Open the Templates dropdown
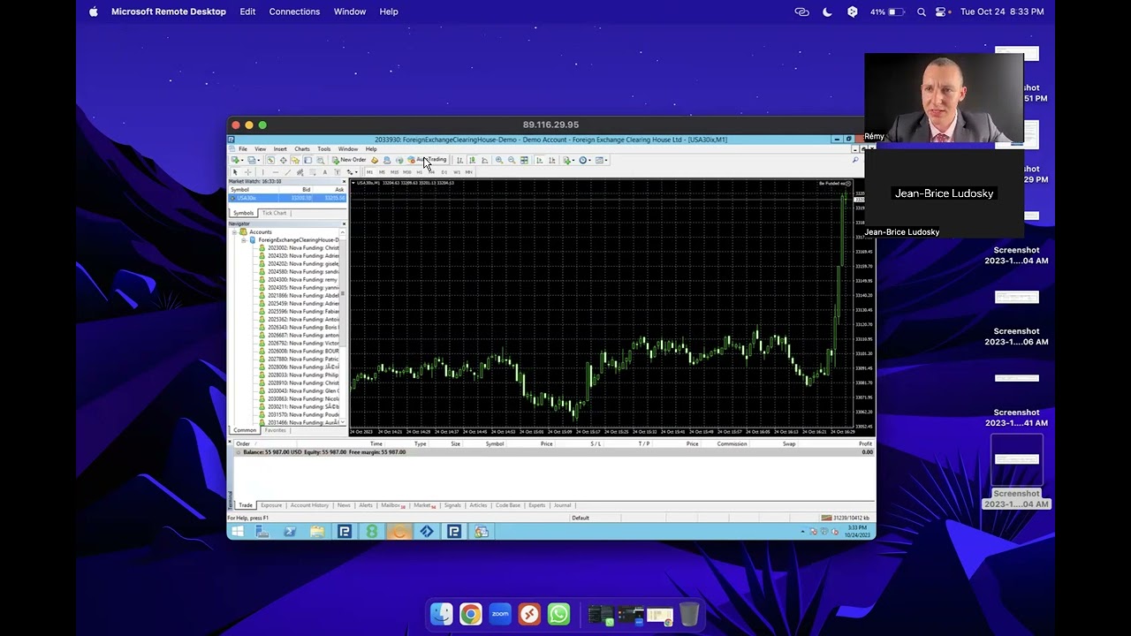Screen dimensions: 1131x636 tap(601, 160)
